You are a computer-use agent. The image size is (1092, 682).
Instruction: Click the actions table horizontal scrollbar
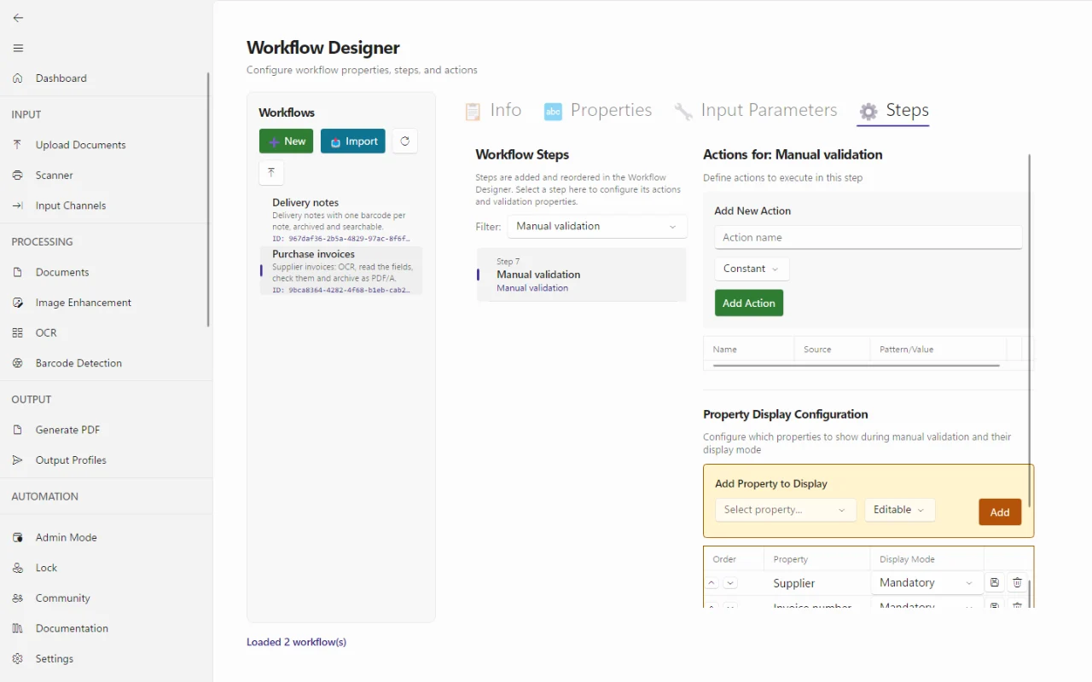(856, 366)
